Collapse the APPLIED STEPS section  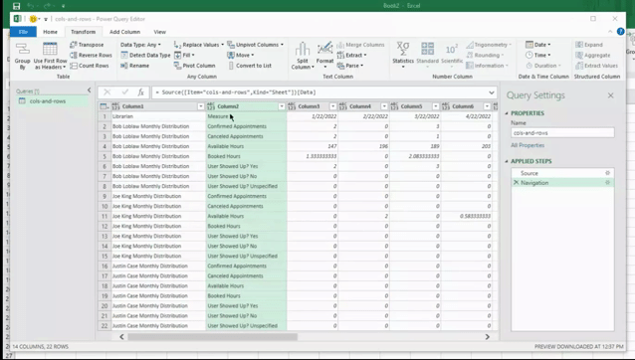click(507, 161)
